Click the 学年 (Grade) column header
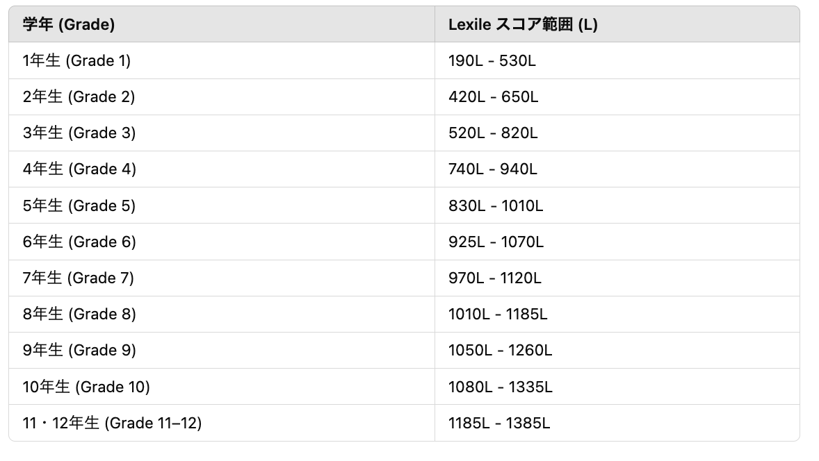819x461 pixels. pos(69,25)
